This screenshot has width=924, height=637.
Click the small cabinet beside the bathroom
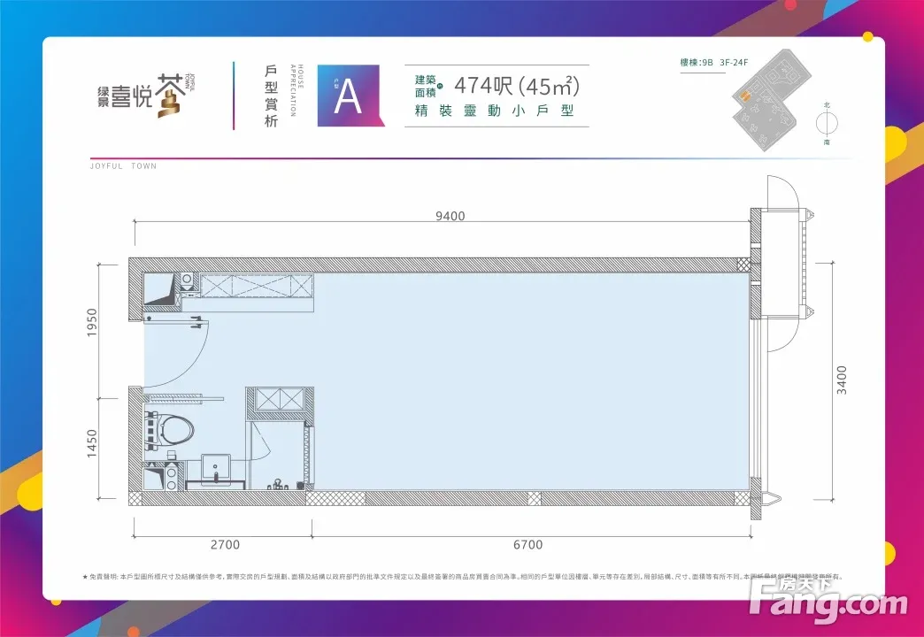(x=279, y=401)
